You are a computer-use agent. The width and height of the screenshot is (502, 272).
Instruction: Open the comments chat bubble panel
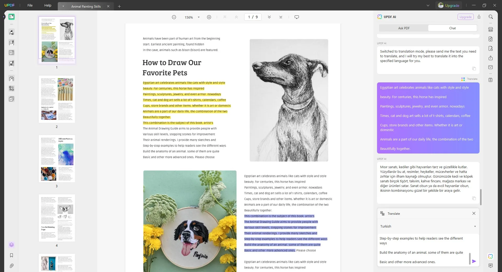(491, 266)
